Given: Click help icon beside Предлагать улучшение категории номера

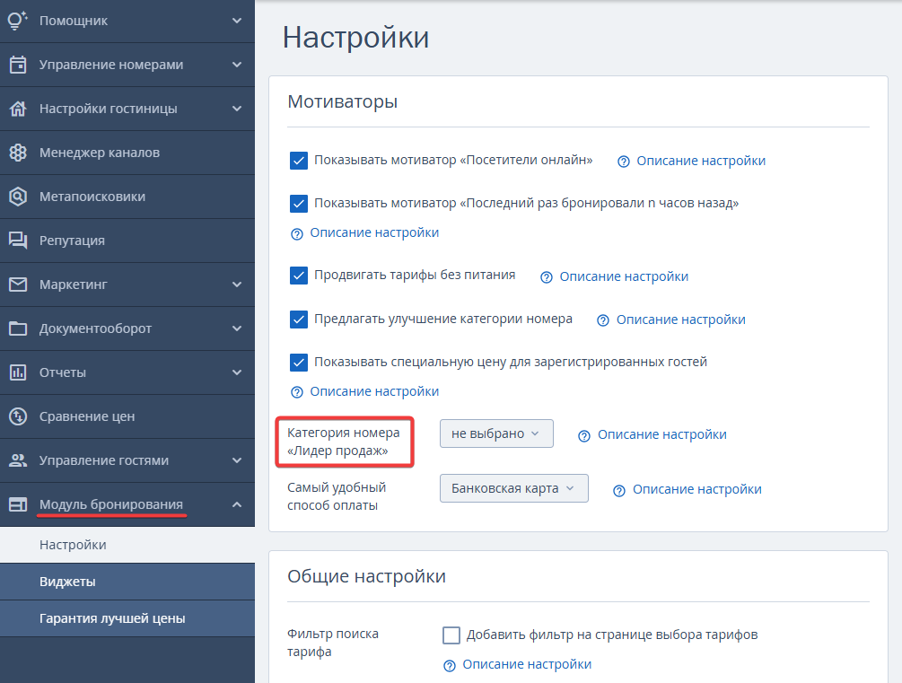Looking at the screenshot, I should [x=603, y=320].
